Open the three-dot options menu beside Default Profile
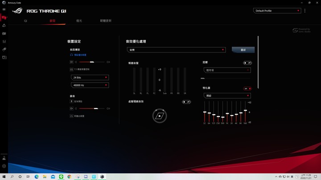The width and height of the screenshot is (321, 180). [x=305, y=11]
